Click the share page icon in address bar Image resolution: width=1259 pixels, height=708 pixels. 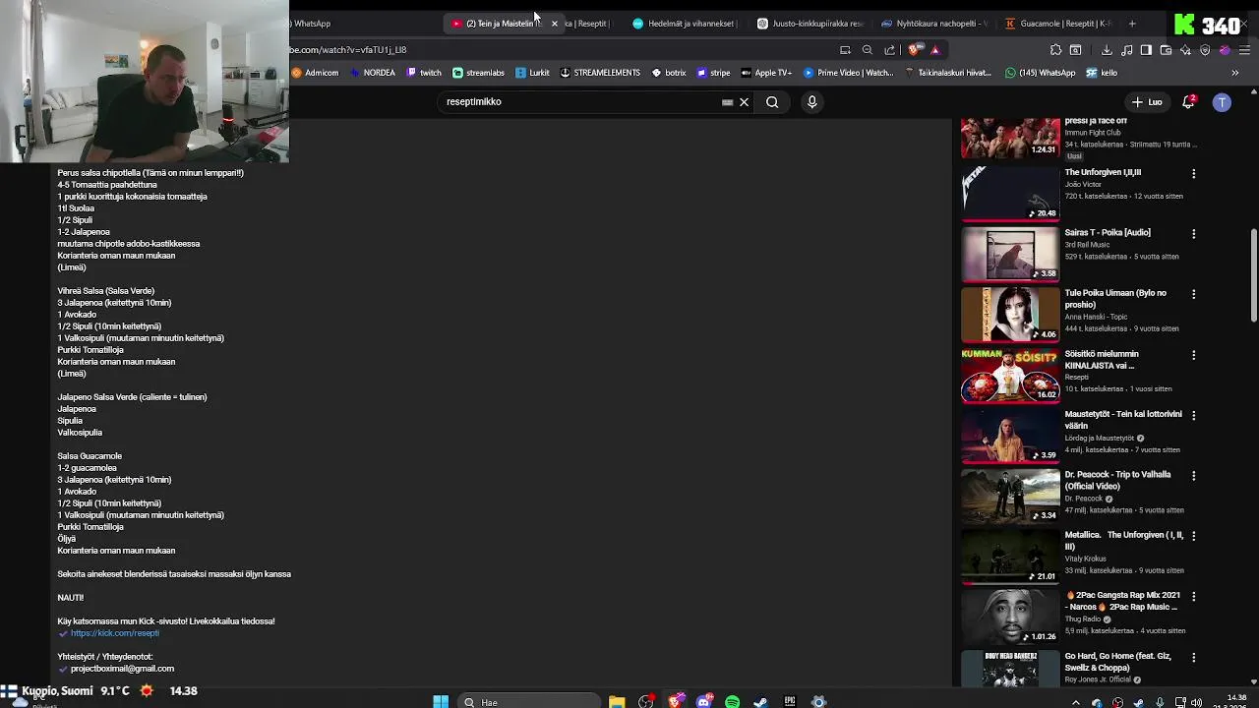click(889, 50)
